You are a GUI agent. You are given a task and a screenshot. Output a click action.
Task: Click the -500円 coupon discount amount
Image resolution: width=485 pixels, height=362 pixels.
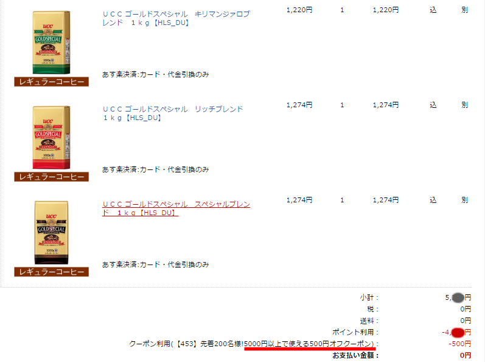[459, 344]
